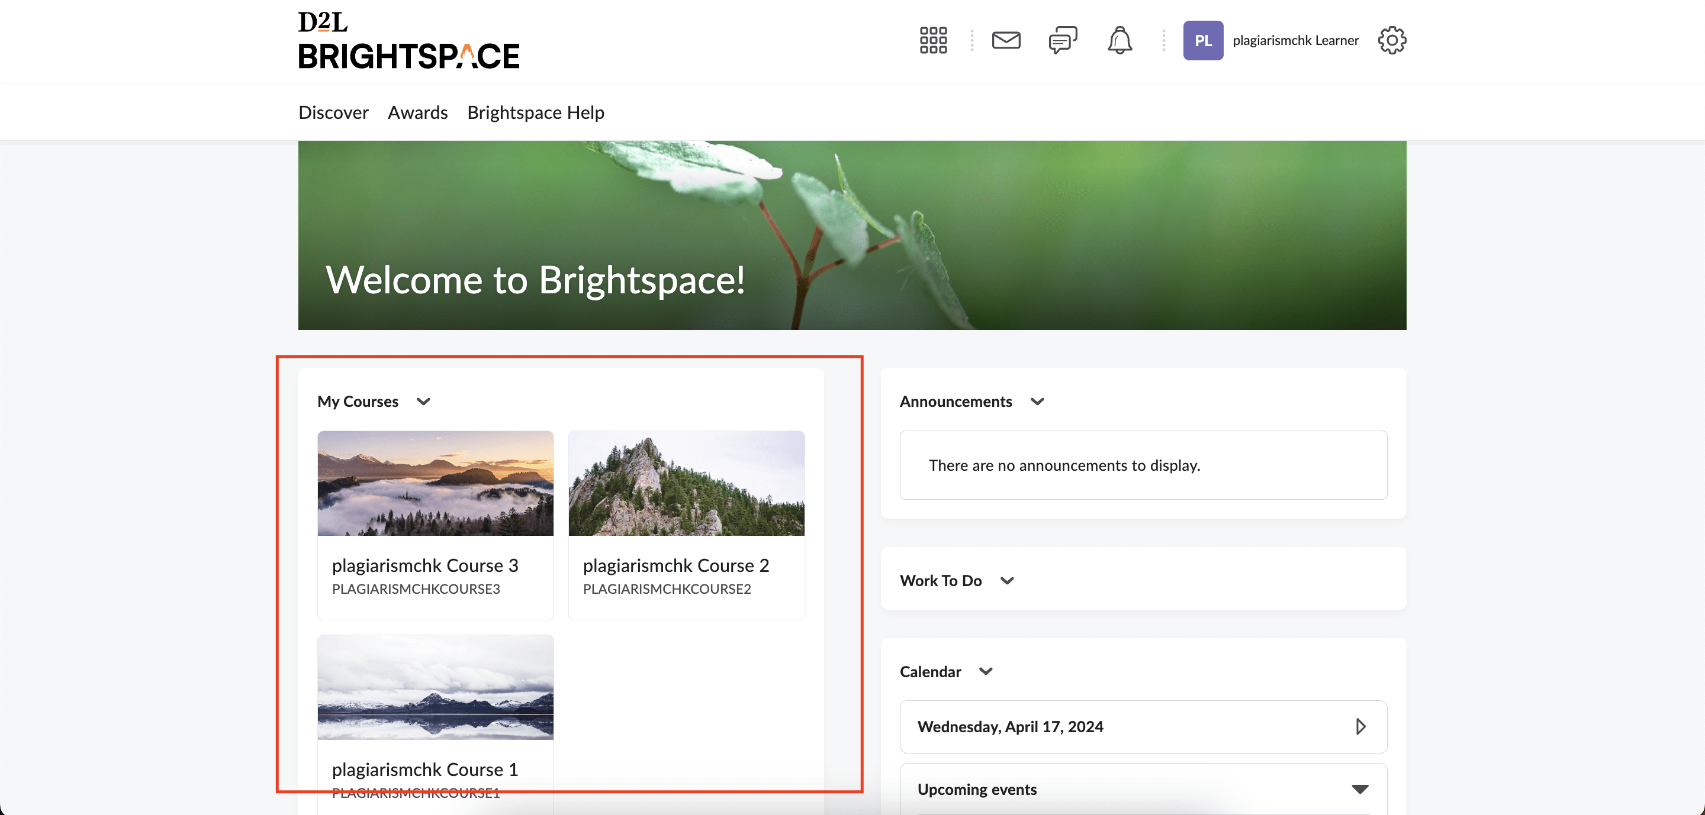Click the Brightspace Help button
The width and height of the screenshot is (1705, 815).
(536, 112)
